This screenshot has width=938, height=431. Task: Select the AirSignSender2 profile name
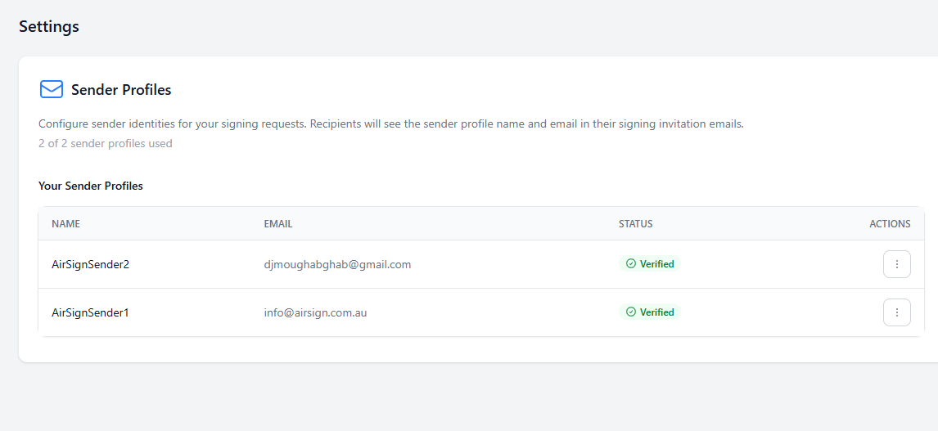point(90,264)
